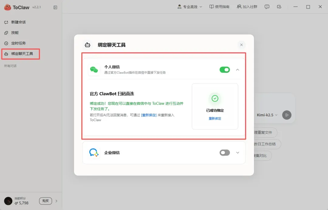
Task: Open the 专业高效 mode dropdown
Action: (x=190, y=7)
